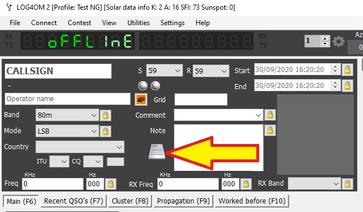Click the orange icon beside Operator name
363x212 pixels.
(141, 99)
